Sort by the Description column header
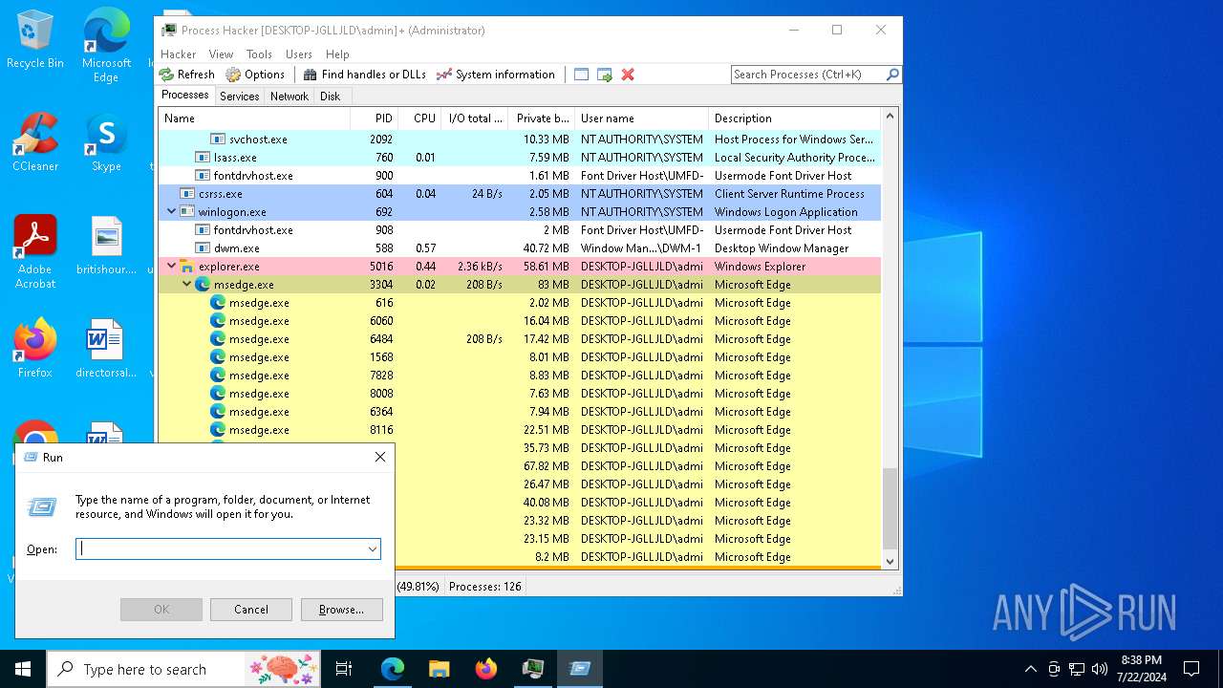Image resolution: width=1223 pixels, height=688 pixels. click(795, 118)
